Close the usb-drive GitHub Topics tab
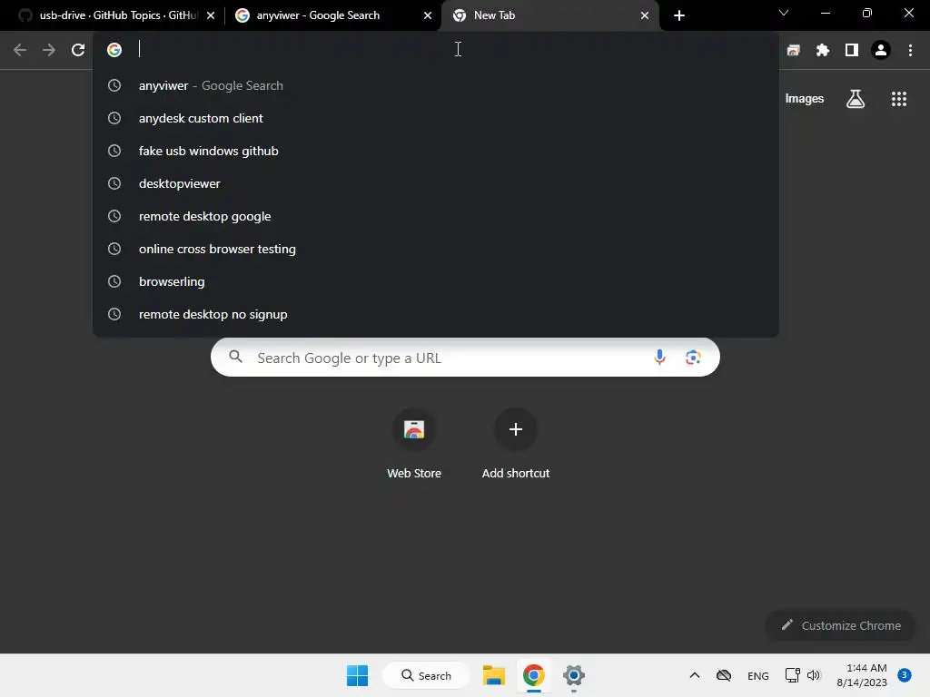The image size is (930, 697). click(x=211, y=15)
